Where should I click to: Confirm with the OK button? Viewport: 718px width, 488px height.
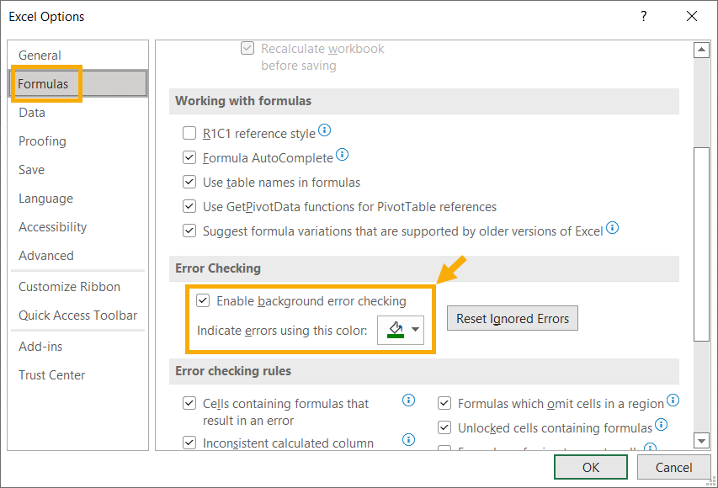tap(591, 468)
